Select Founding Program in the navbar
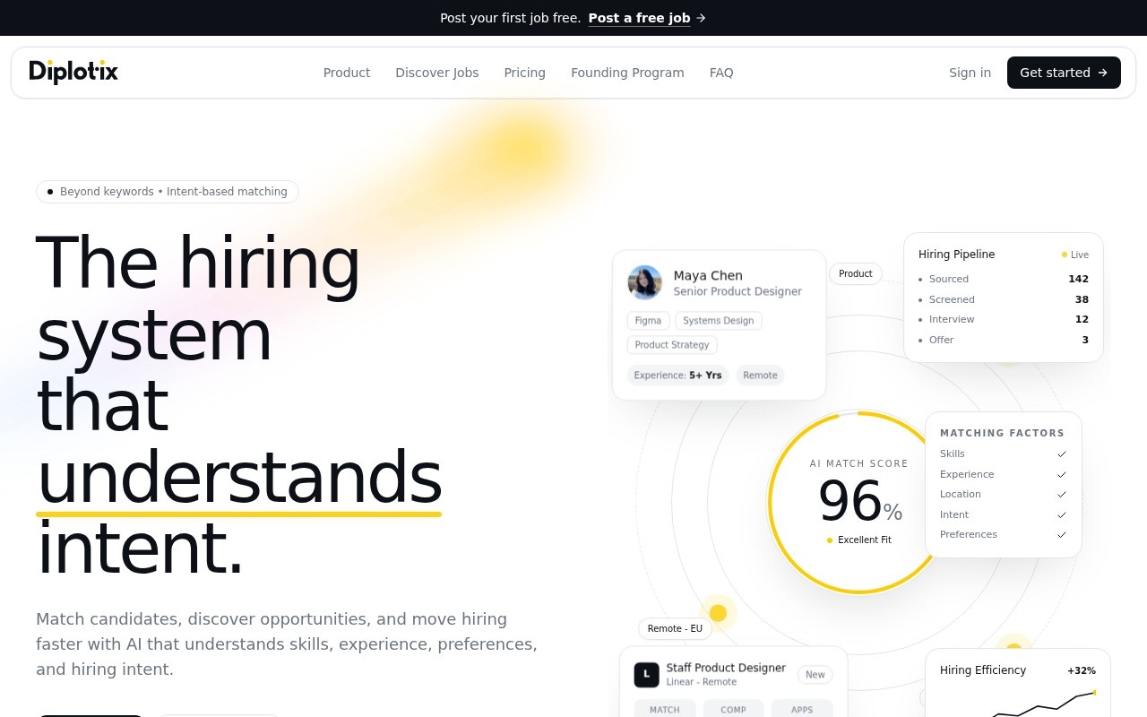This screenshot has height=717, width=1147. point(627,73)
